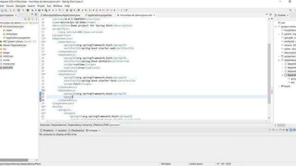Collapse the dependency fold on line 24
This screenshot has width=296, height=166.
45,55
